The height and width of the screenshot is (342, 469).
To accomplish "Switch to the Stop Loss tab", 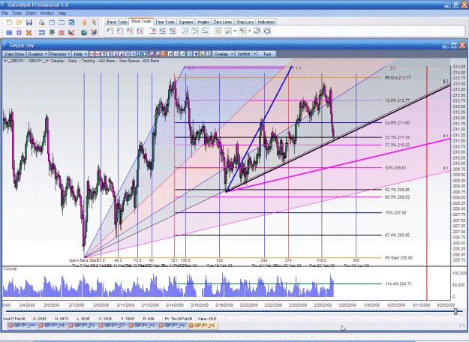I will tap(245, 22).
